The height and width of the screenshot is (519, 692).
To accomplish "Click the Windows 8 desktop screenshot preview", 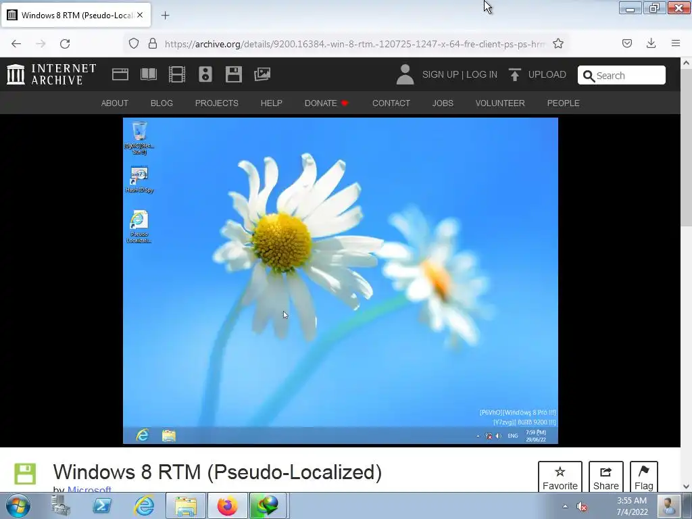I will pyautogui.click(x=341, y=280).
